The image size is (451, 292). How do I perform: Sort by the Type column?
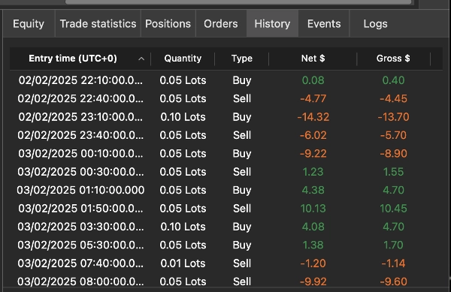[242, 59]
